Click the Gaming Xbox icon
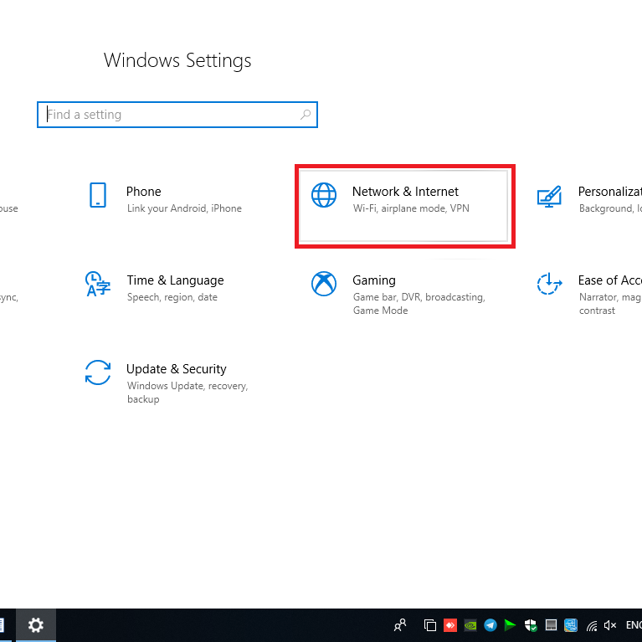Screen dimensions: 642x642 [323, 284]
